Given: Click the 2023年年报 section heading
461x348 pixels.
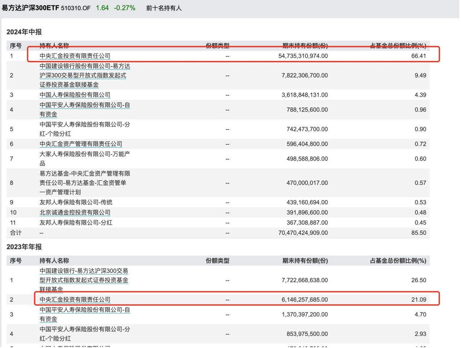Looking at the screenshot, I should point(24,247).
